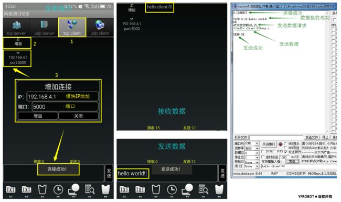
Task: Enable the HEX发送 checkbox
Action: click(x=285, y=148)
